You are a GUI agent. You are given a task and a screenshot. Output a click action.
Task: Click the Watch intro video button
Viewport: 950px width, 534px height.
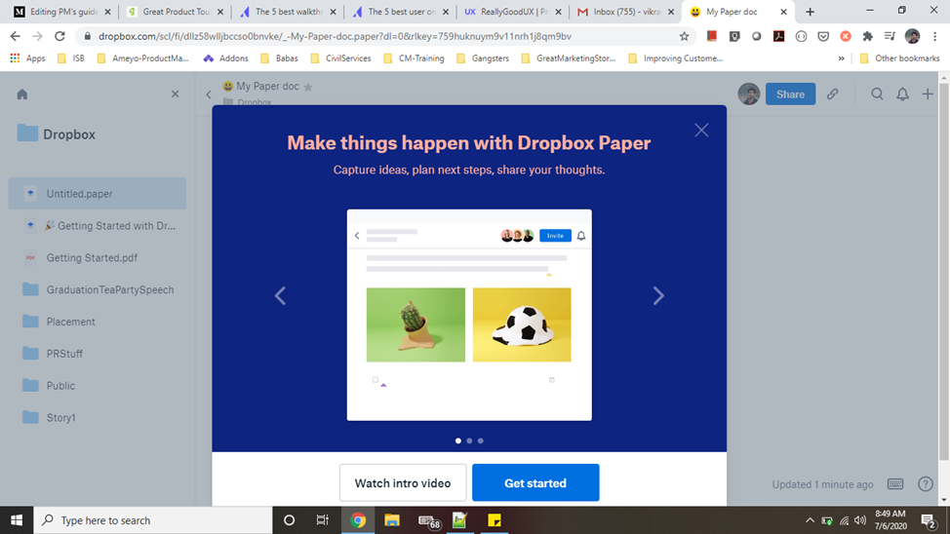click(x=403, y=483)
